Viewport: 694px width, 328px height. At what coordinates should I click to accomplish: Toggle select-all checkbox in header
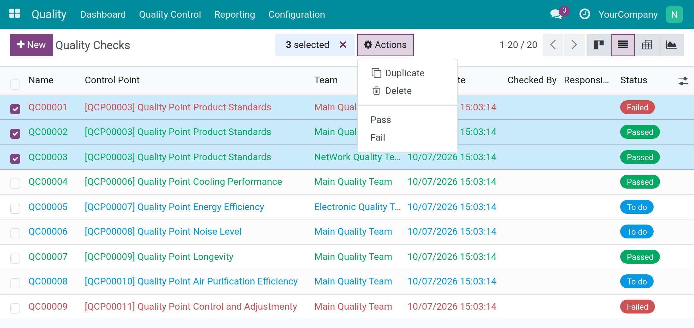[15, 84]
